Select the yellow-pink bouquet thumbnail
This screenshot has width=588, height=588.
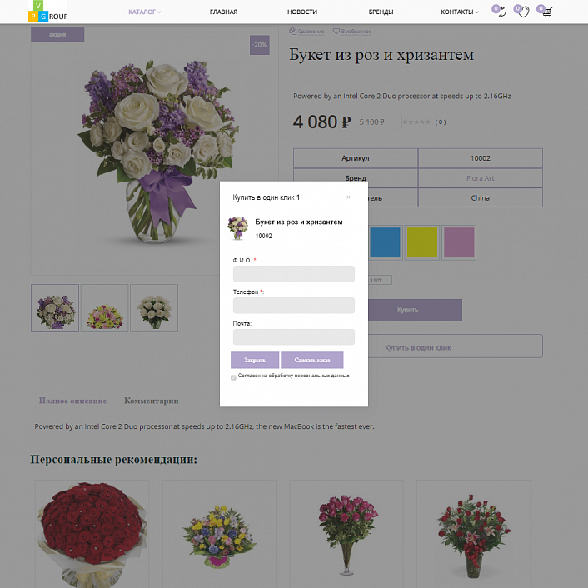coord(105,308)
